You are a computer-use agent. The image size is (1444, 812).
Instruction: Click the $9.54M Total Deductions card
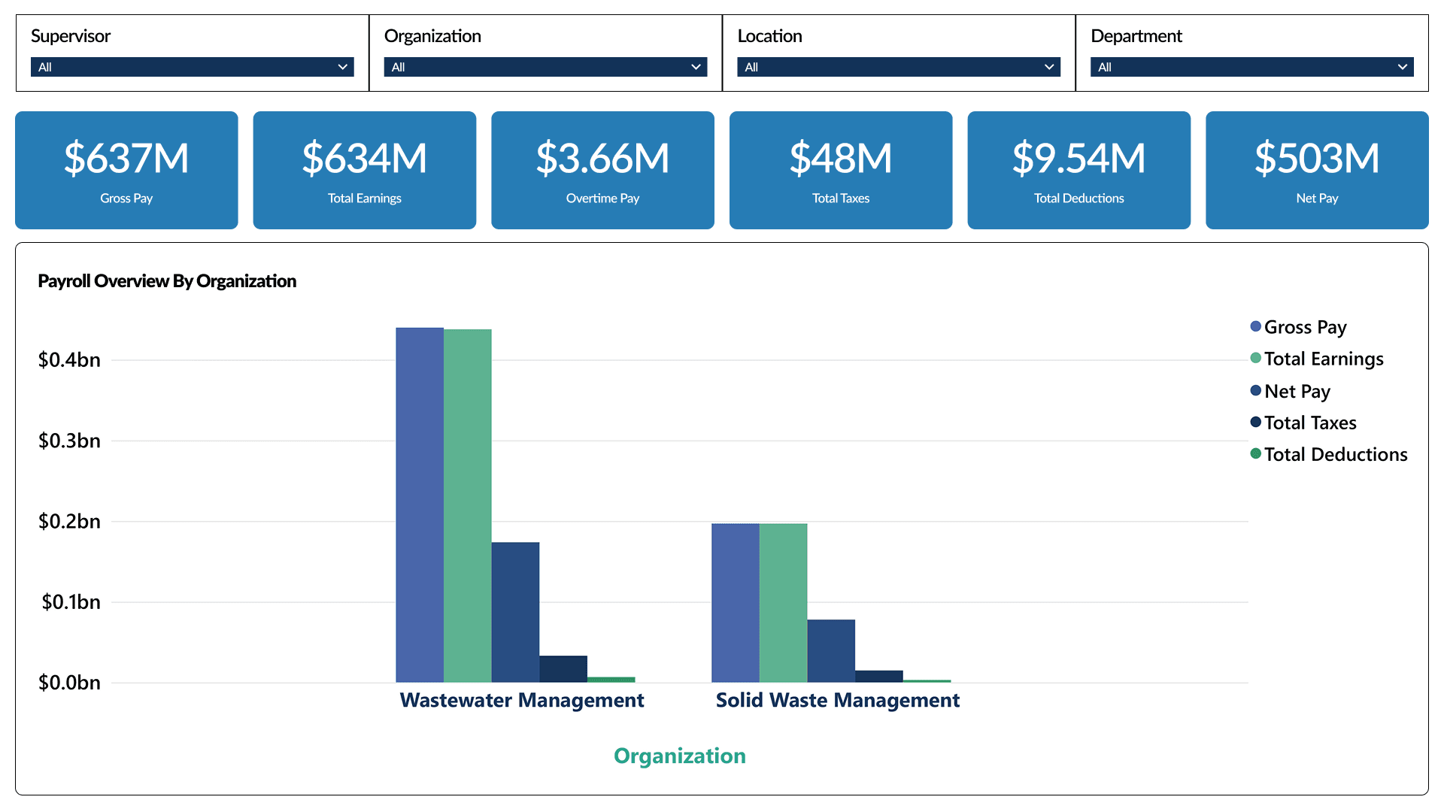[x=1078, y=170]
